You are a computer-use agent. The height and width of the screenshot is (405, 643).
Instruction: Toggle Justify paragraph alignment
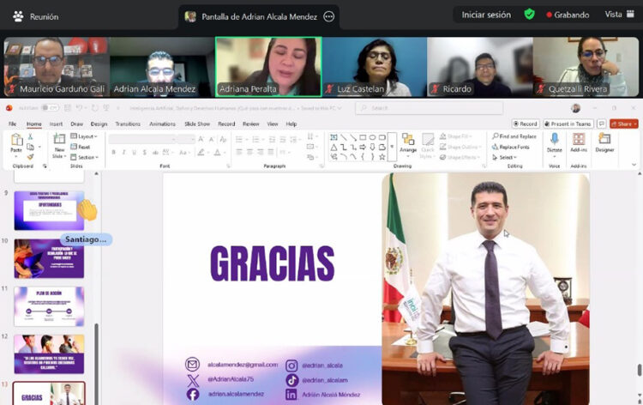click(x=271, y=152)
